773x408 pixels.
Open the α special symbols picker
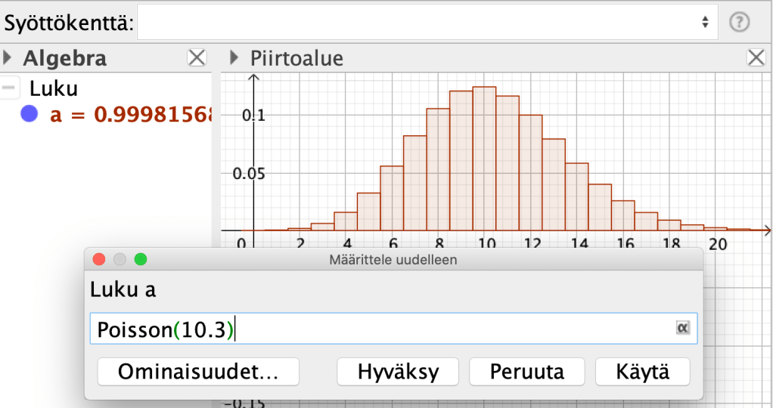tap(682, 328)
